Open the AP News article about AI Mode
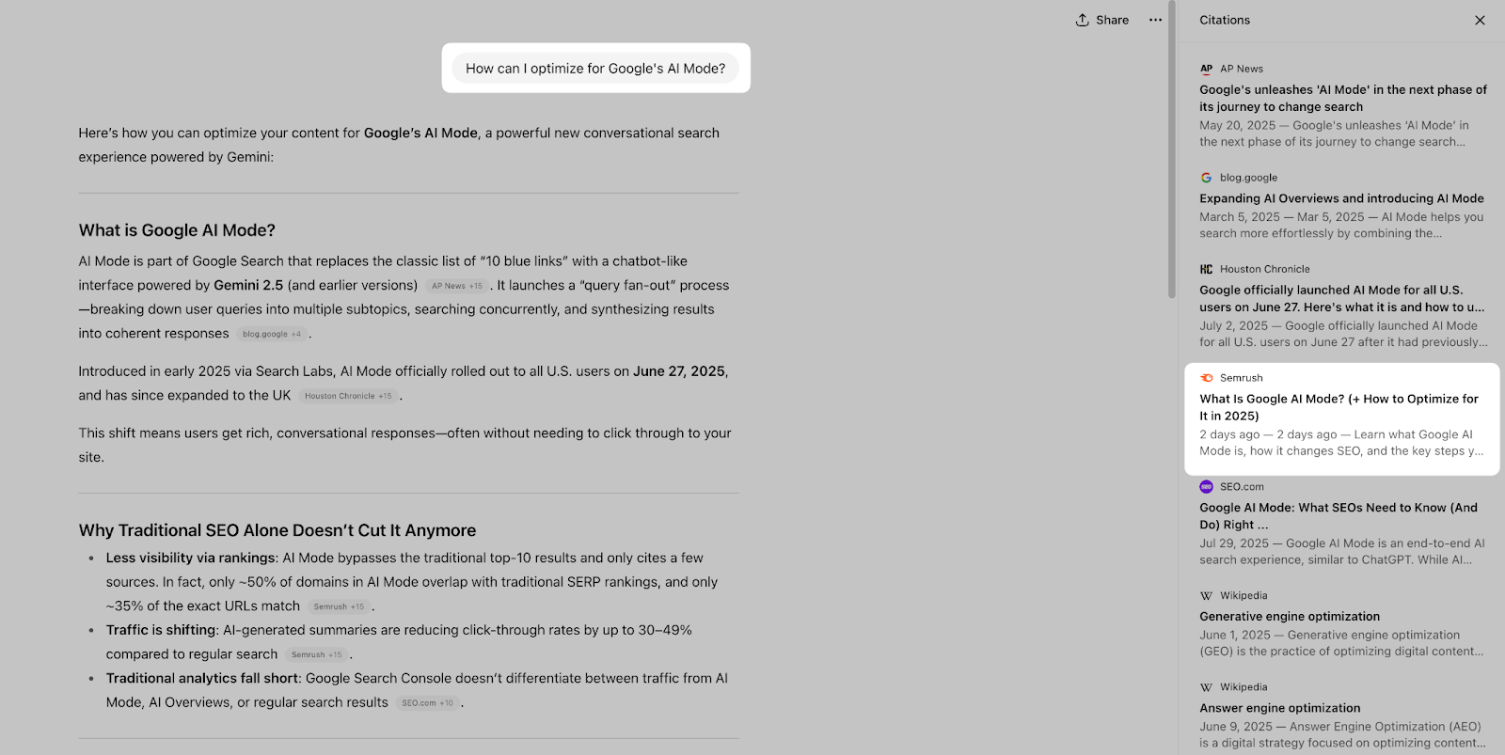Screen dimensions: 1505x755 1342,98
